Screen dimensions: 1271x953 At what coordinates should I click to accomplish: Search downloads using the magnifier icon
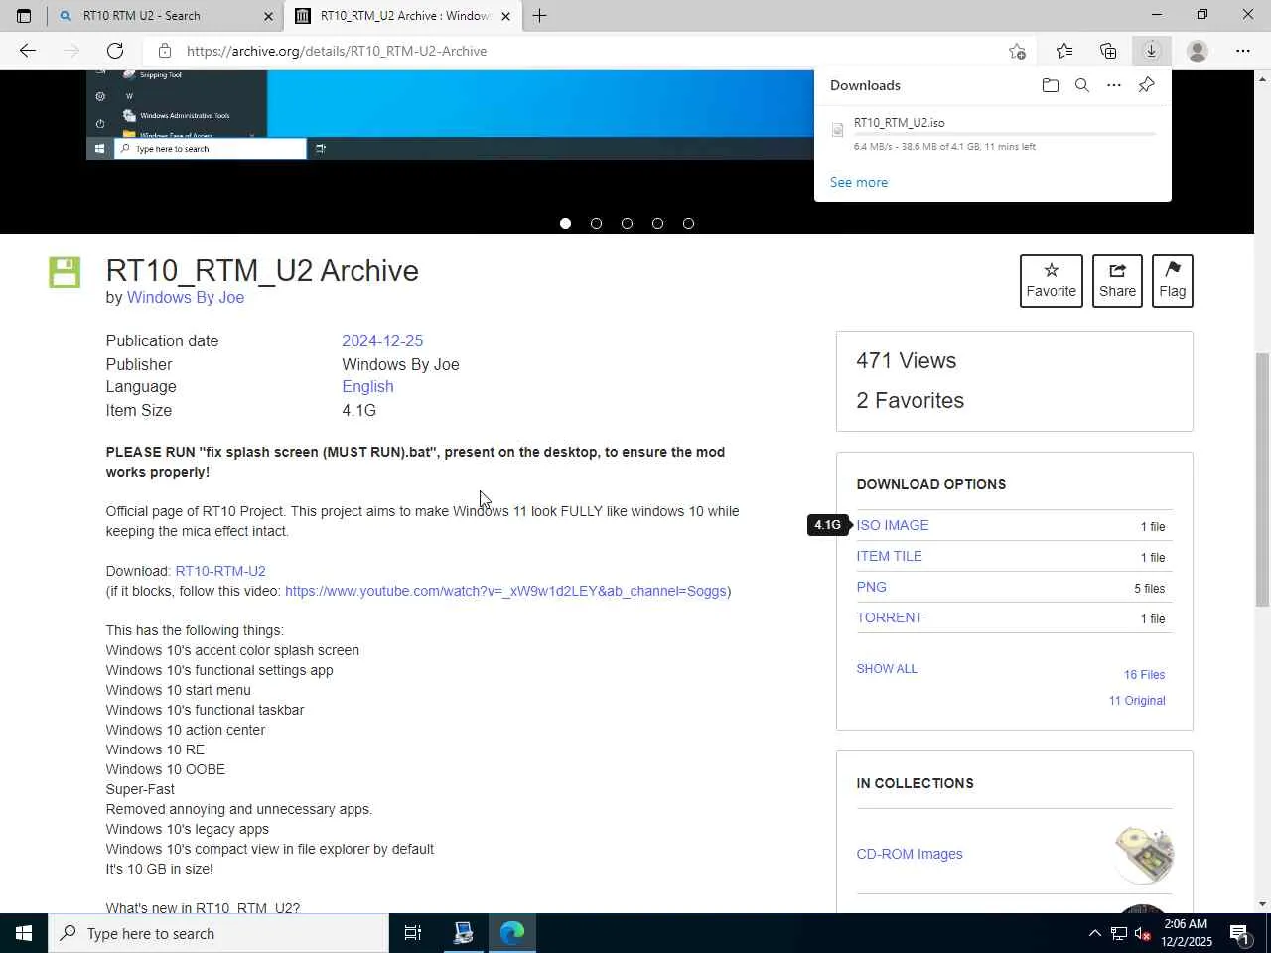(1082, 85)
